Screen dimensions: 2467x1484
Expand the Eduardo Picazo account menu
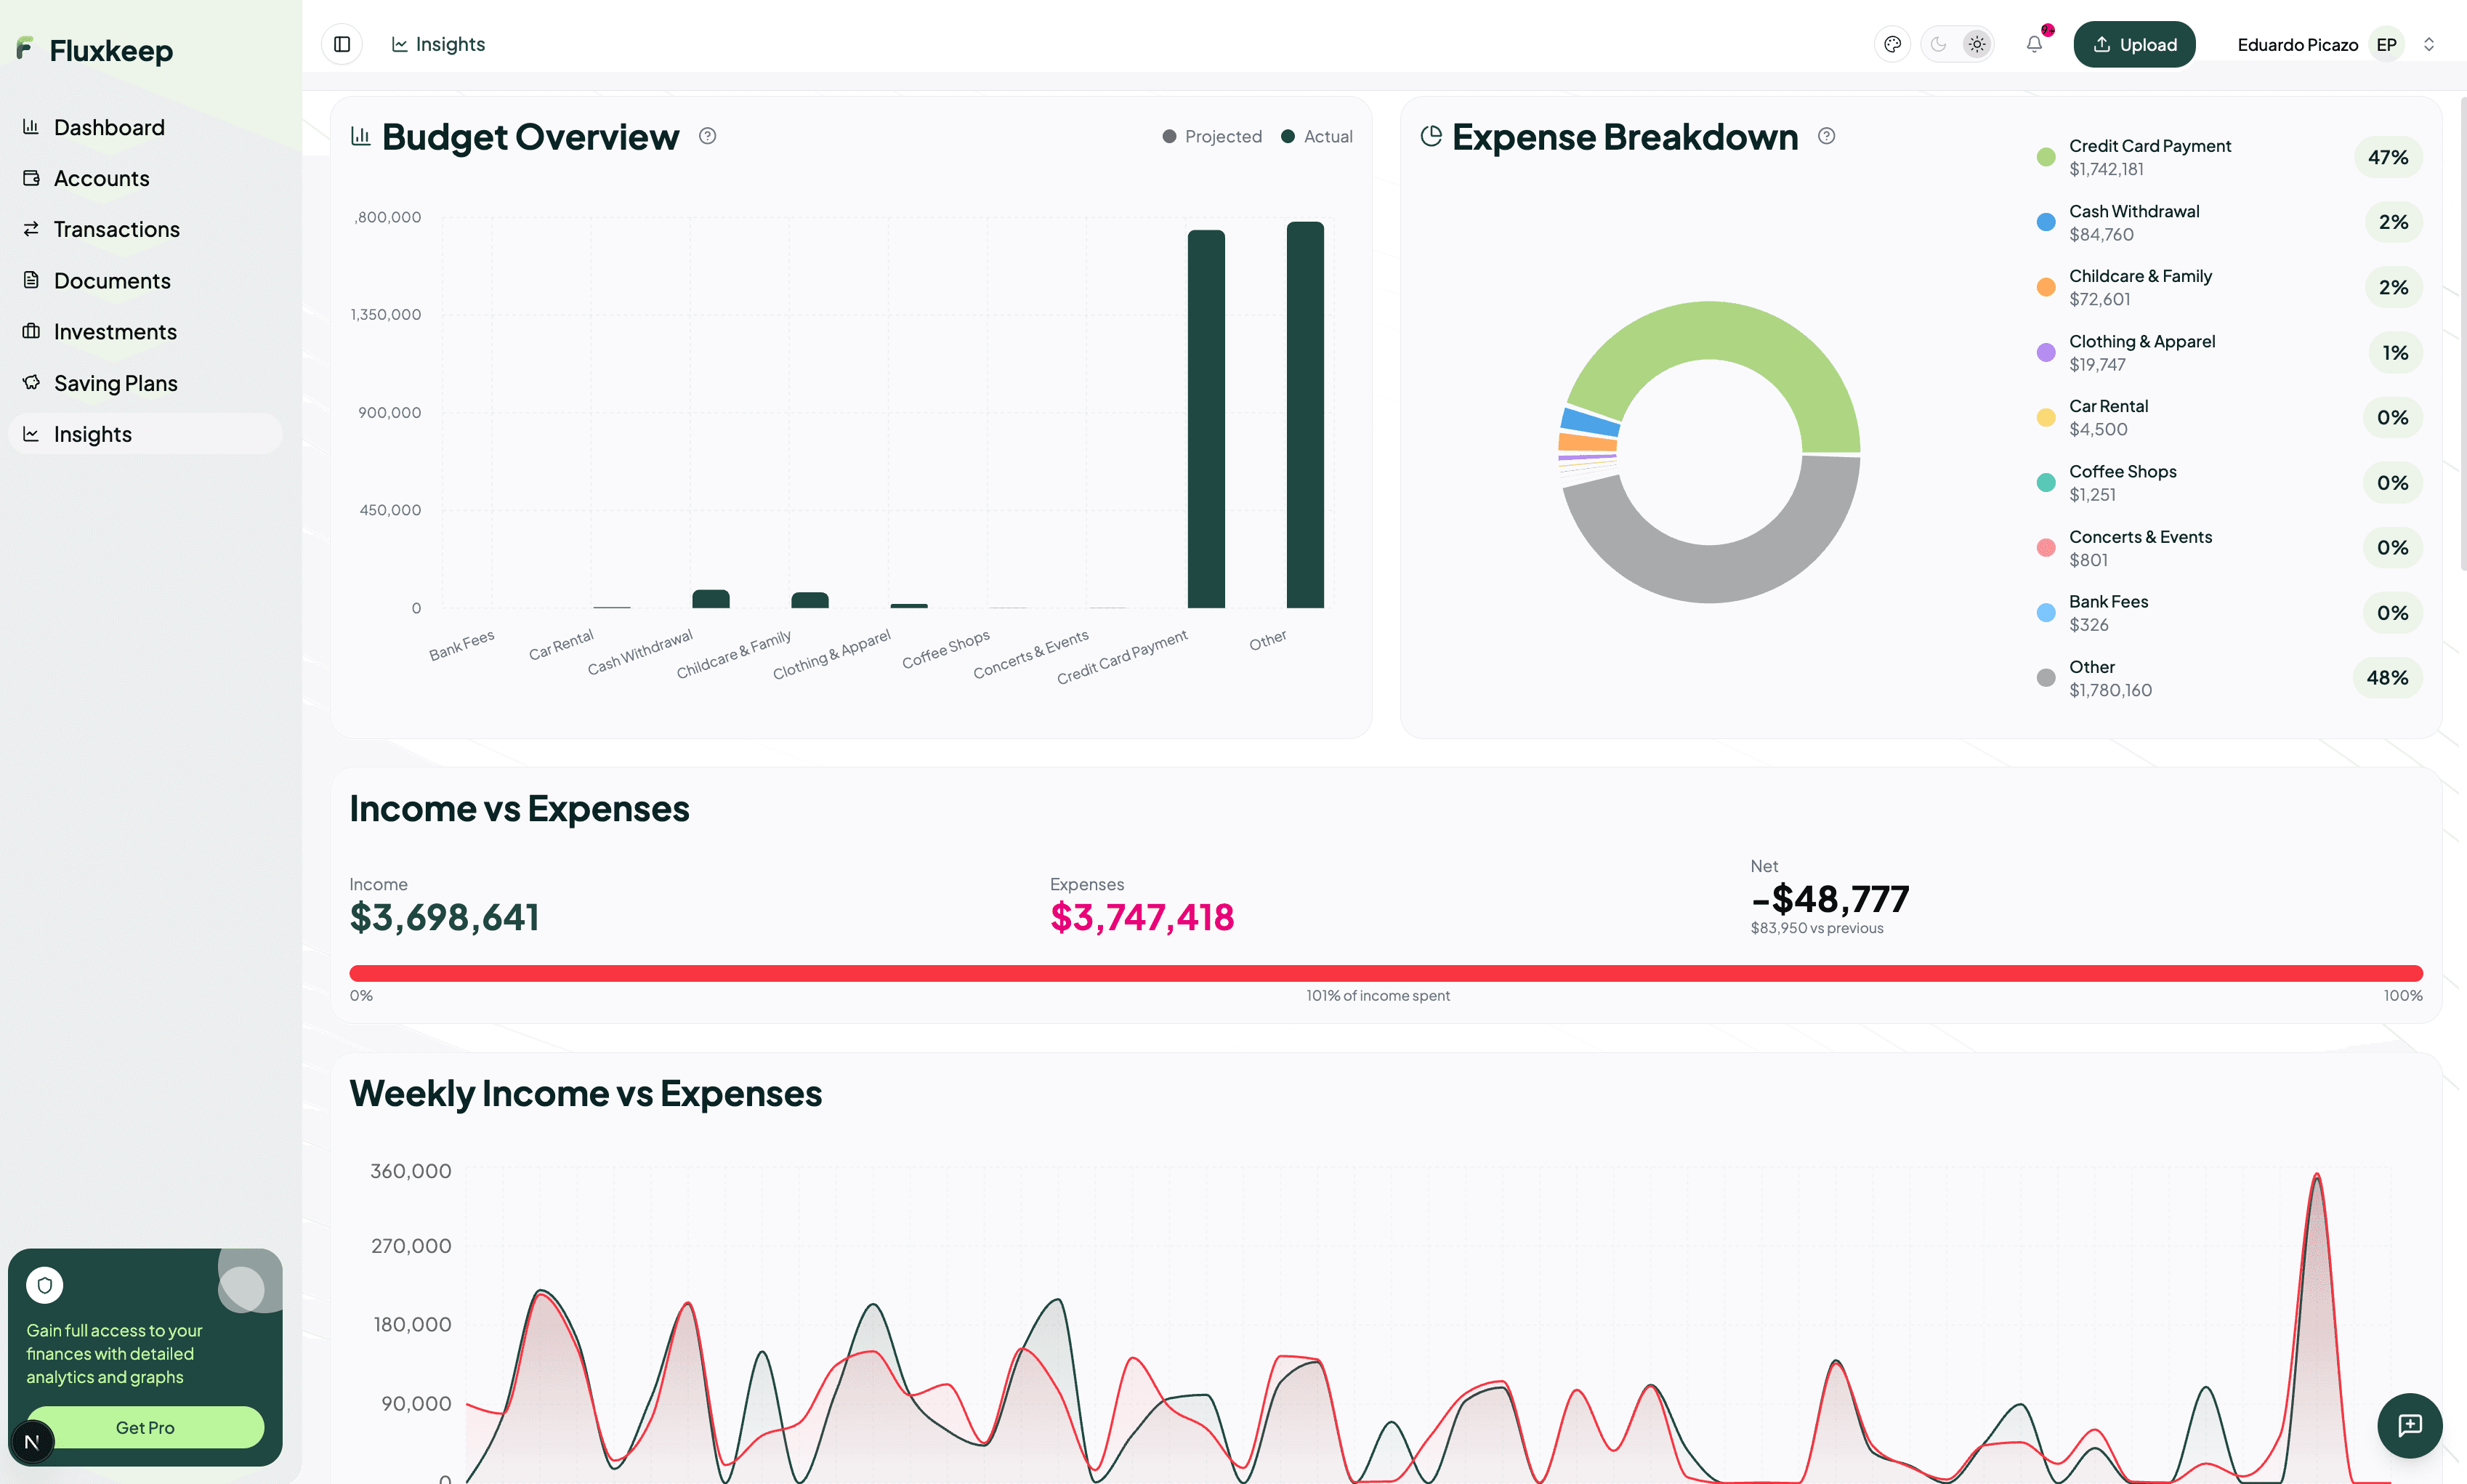tap(2296, 43)
